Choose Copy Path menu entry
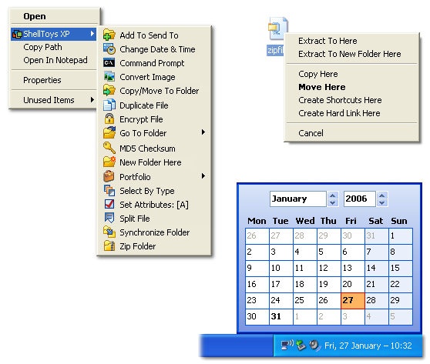 [42, 47]
